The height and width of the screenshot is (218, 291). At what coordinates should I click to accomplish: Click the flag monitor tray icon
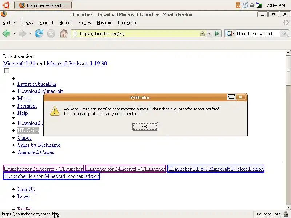pyautogui.click(x=259, y=5)
